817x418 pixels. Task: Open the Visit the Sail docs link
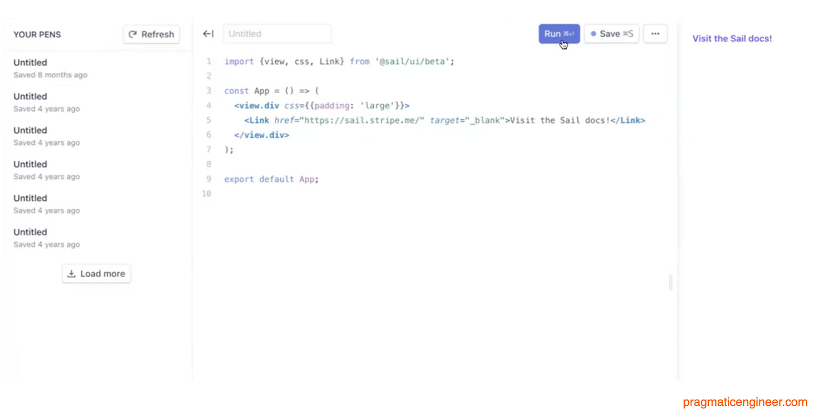[732, 38]
